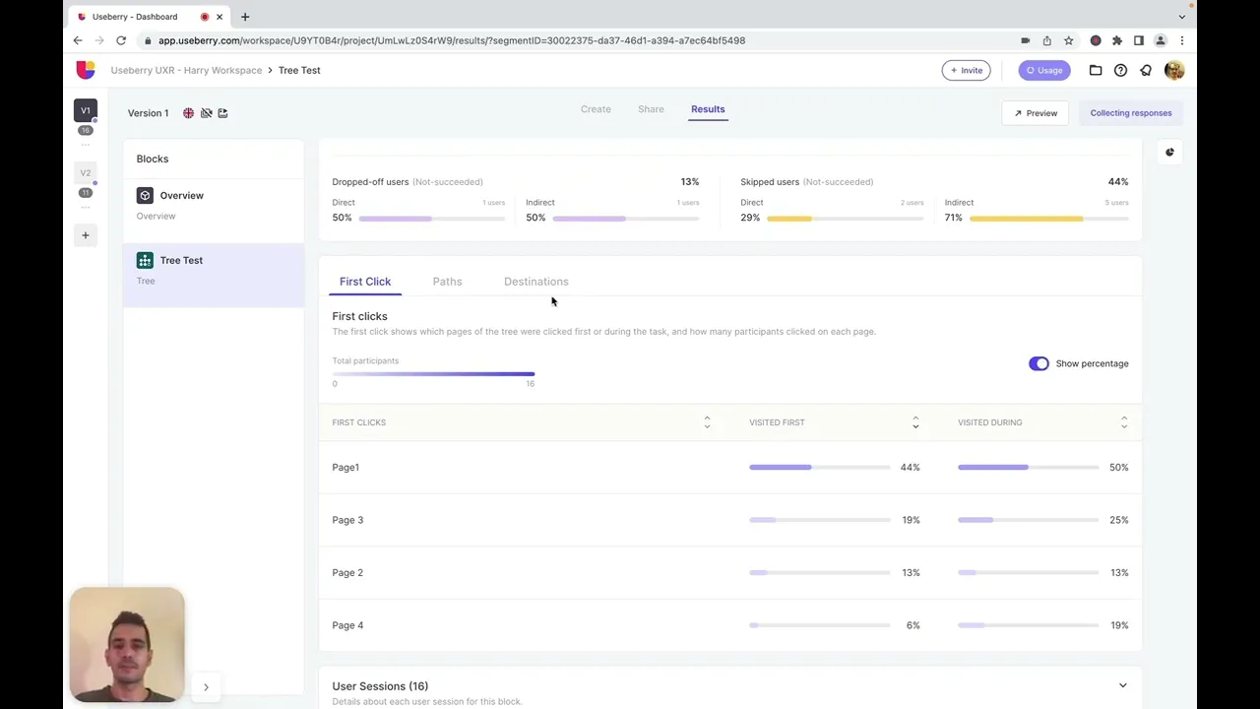The height and width of the screenshot is (709, 1260).
Task: Open the help question mark icon
Action: coord(1120,70)
